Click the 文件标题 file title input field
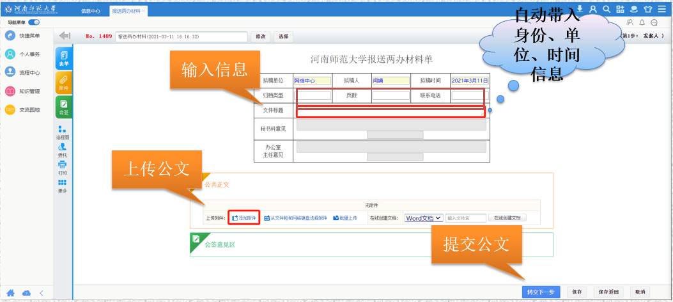673x302 pixels. (x=391, y=112)
